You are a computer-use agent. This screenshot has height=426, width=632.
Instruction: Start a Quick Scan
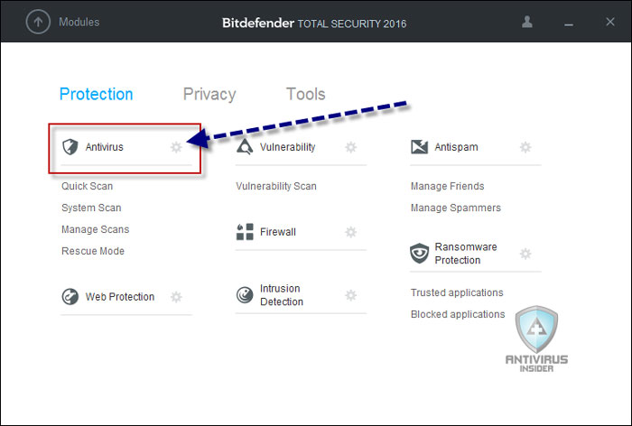click(x=87, y=186)
